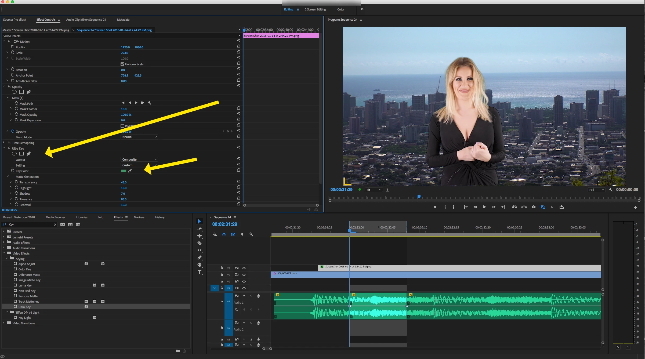
Task: Expand the Video Transitions folder
Action: 3,323
